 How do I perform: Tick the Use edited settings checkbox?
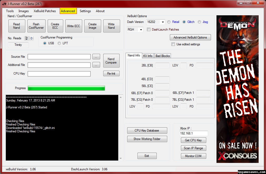(x=173, y=44)
